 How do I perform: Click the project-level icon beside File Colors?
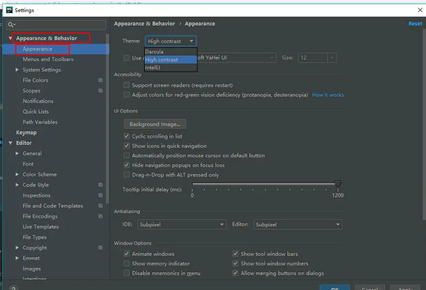[101, 80]
